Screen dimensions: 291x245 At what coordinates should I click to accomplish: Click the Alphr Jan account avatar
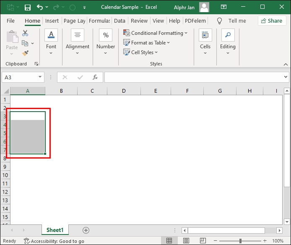tap(204, 7)
